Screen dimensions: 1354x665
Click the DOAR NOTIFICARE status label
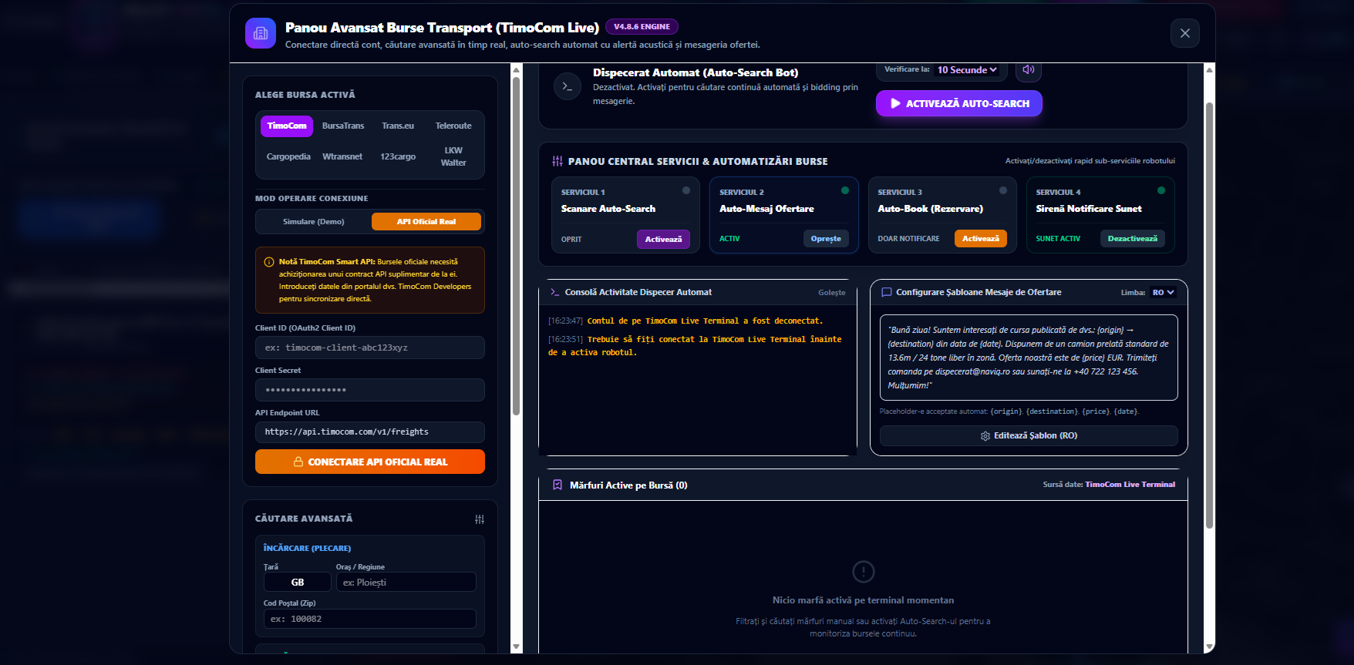[x=908, y=239]
